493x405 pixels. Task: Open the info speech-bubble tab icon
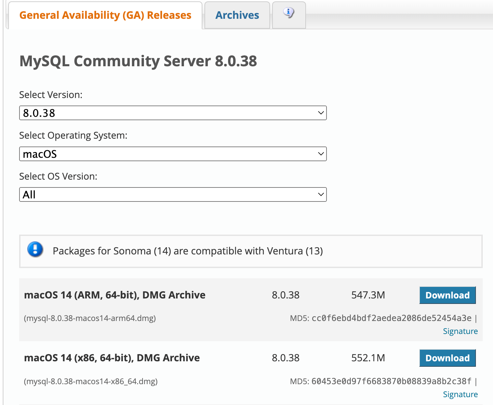(289, 13)
